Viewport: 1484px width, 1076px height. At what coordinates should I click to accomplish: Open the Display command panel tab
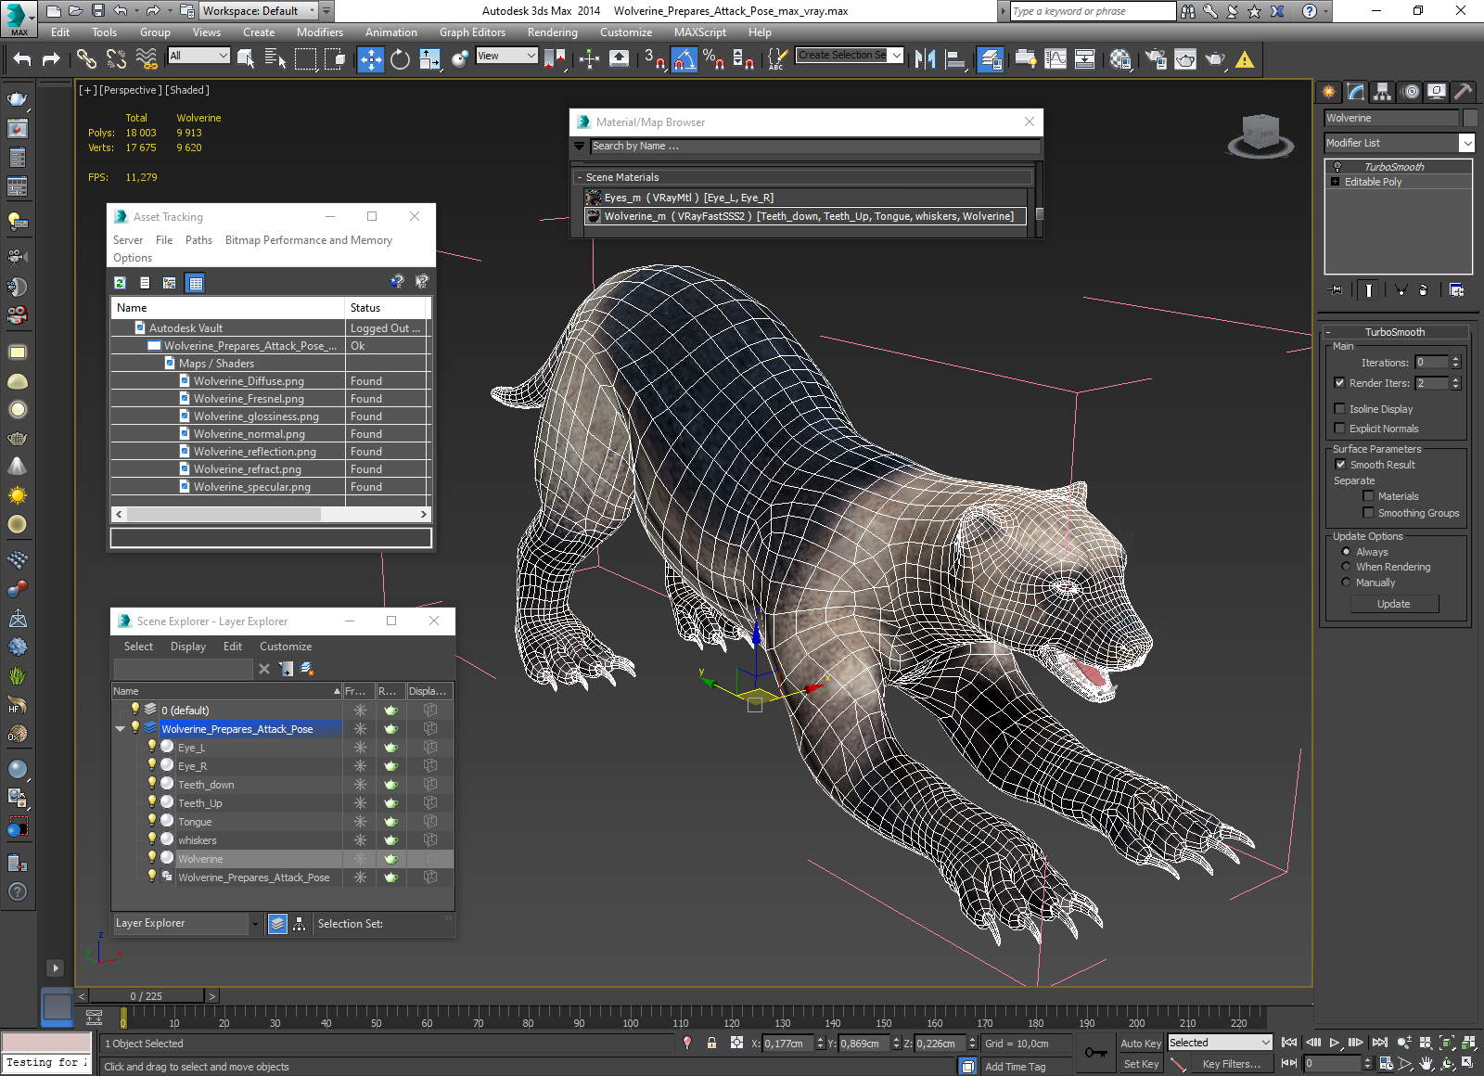[1437, 91]
